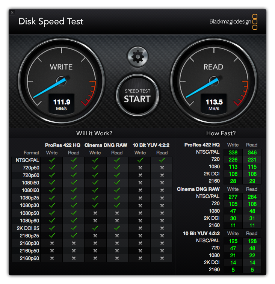Close the Disk Speed Test window
The image size is (275, 284).
pos(12,12)
